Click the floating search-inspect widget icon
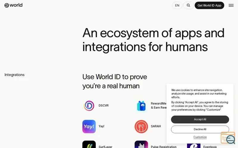This screenshot has height=148, width=238. click(228, 138)
